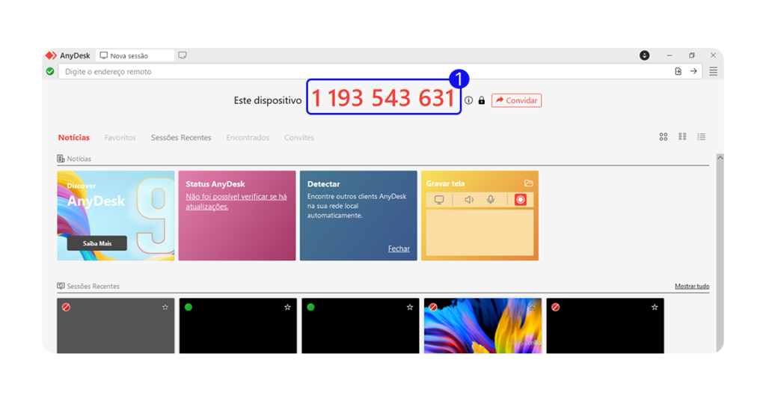Click the info icon beside device ID

point(469,100)
